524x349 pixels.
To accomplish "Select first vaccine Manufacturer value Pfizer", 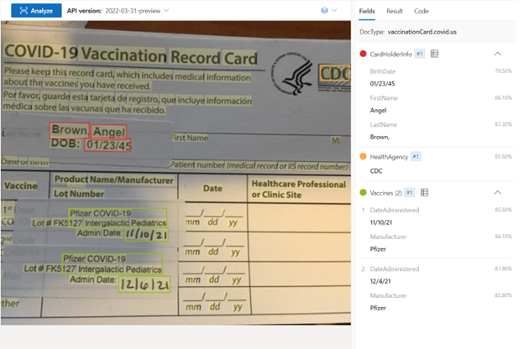I will (378, 249).
